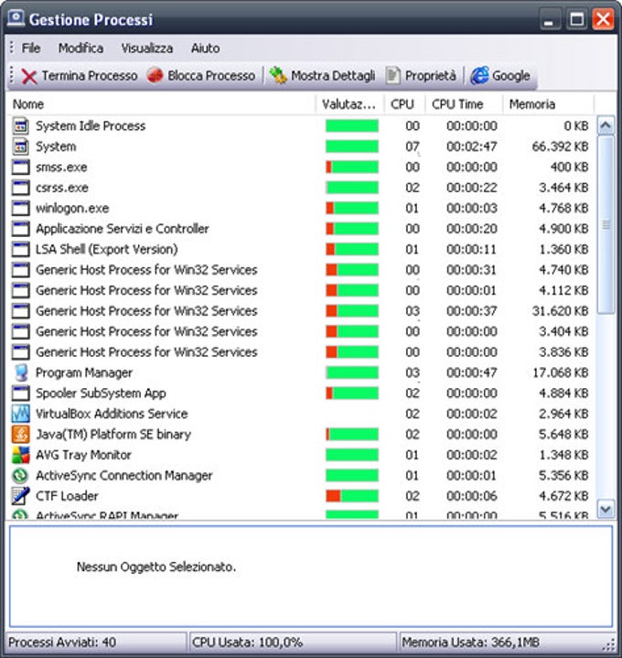Select the Program Manager row name
Viewport: 622px width, 658px height.
point(84,372)
